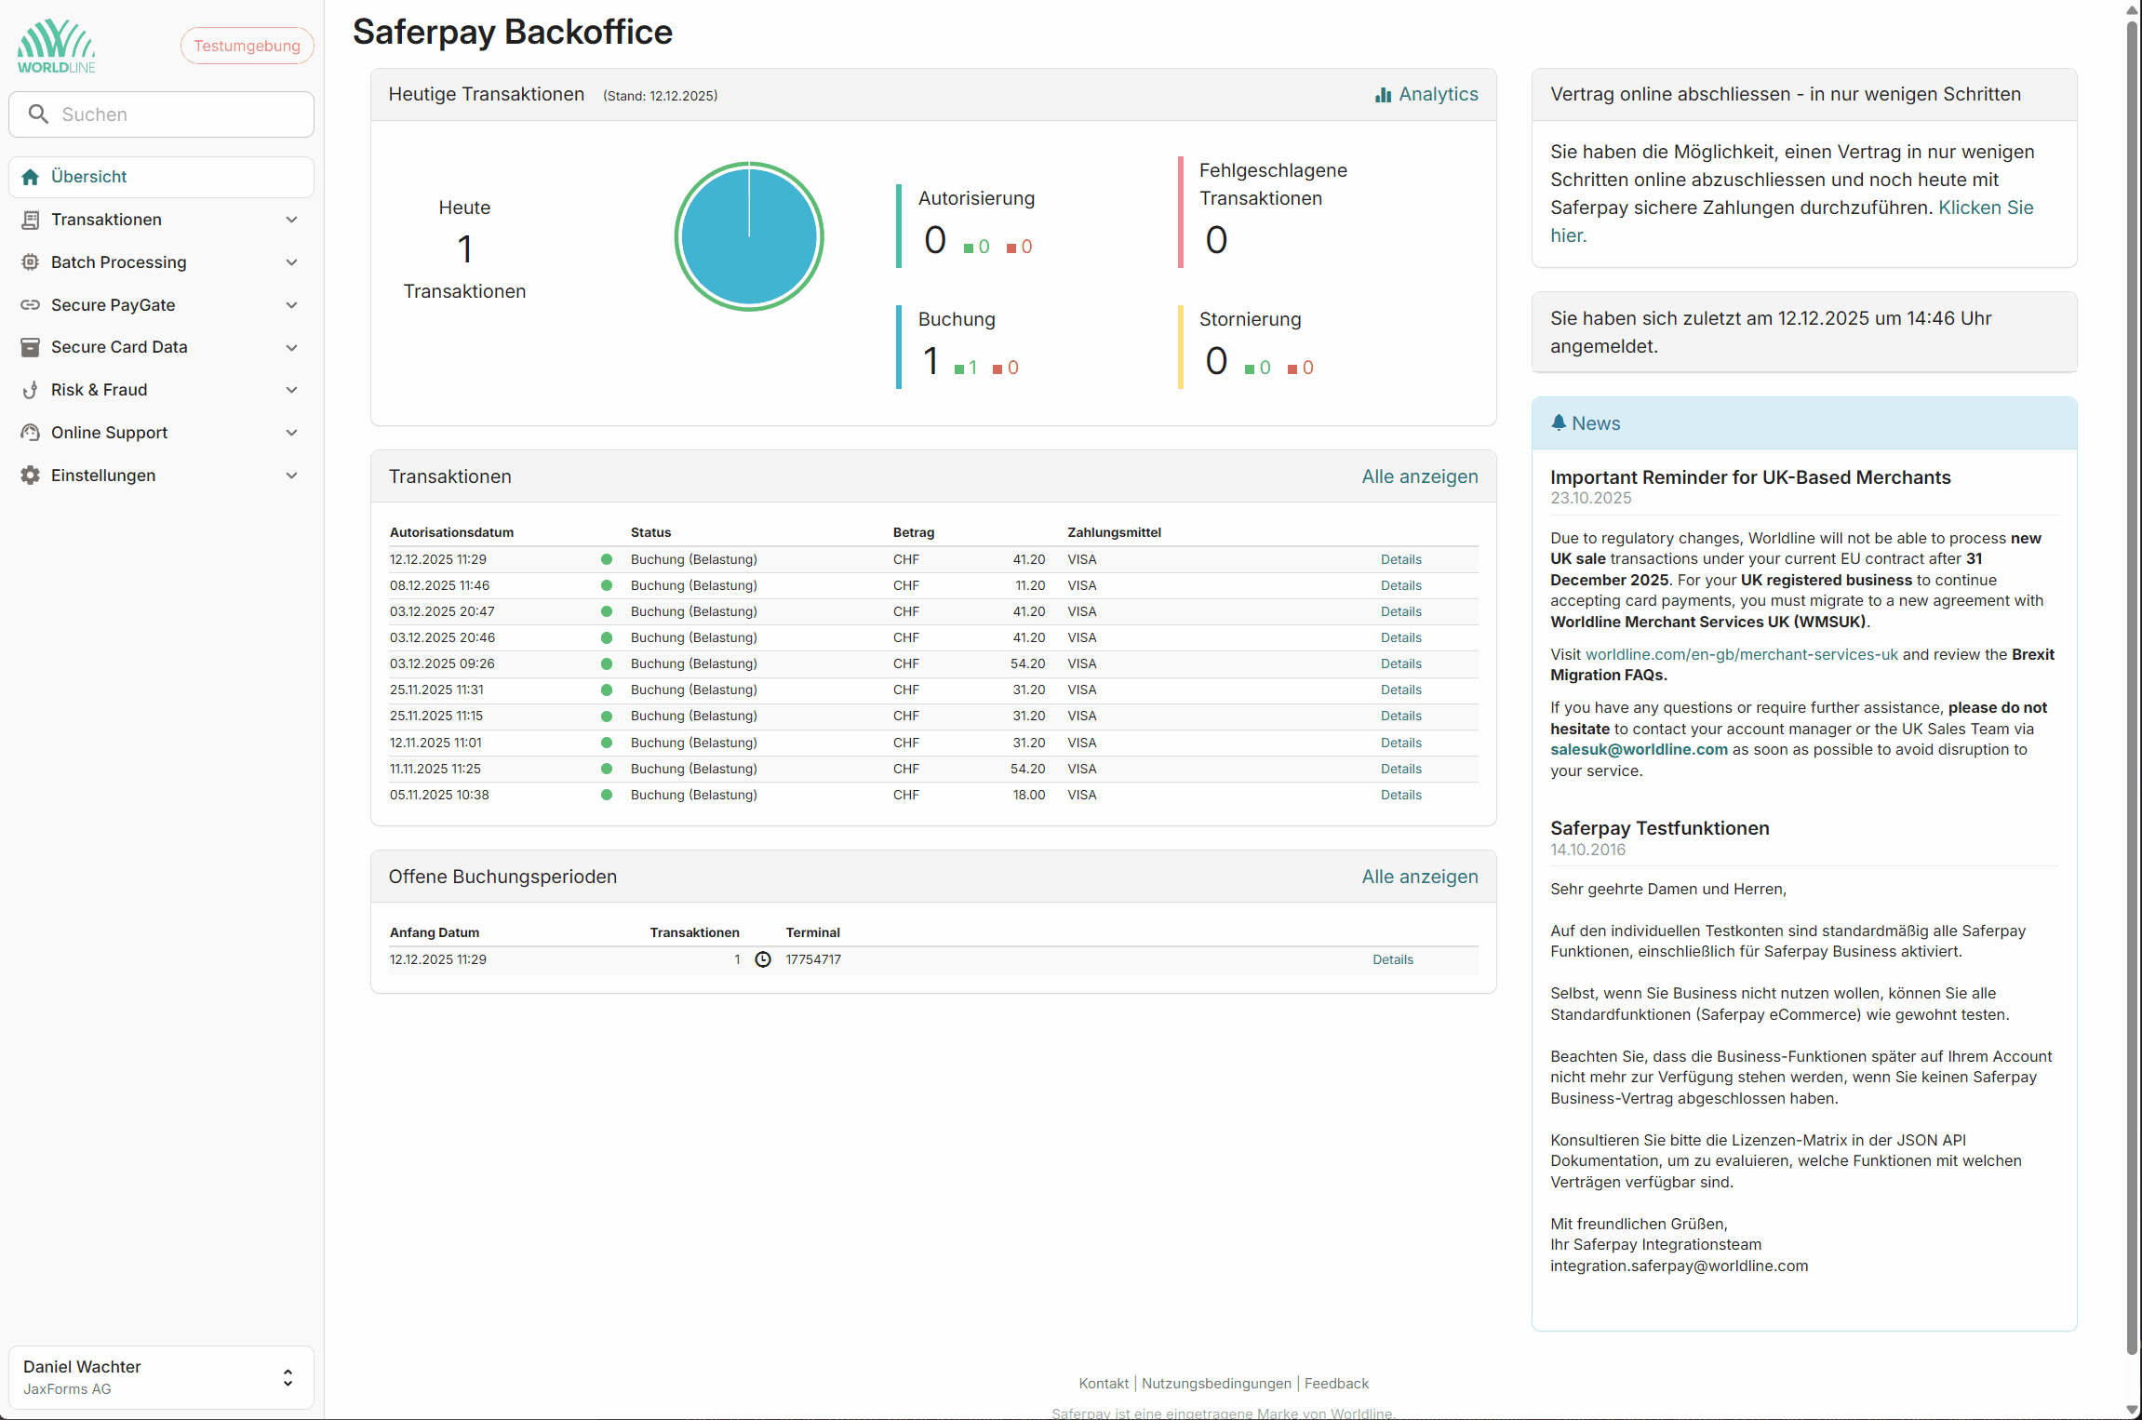2142x1420 pixels.
Task: Click the clock icon beside terminal 17754717
Action: (x=763, y=959)
